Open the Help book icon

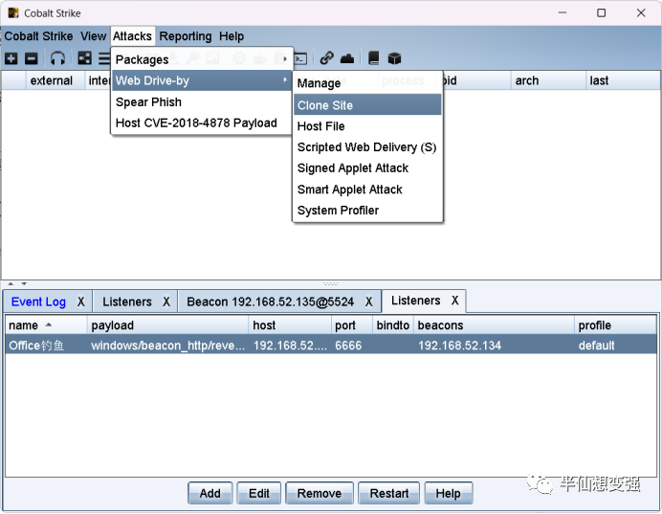(374, 58)
